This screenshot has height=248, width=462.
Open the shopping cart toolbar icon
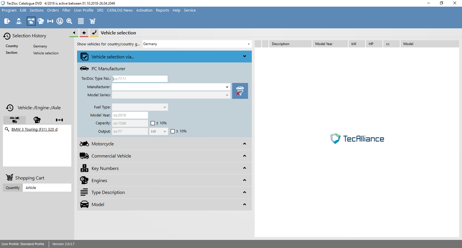[92, 21]
